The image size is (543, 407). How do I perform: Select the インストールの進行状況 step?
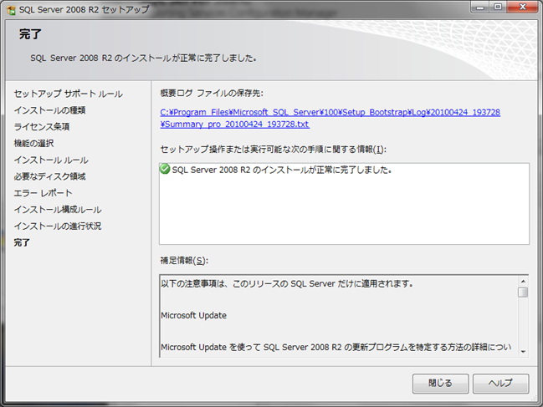pos(58,226)
